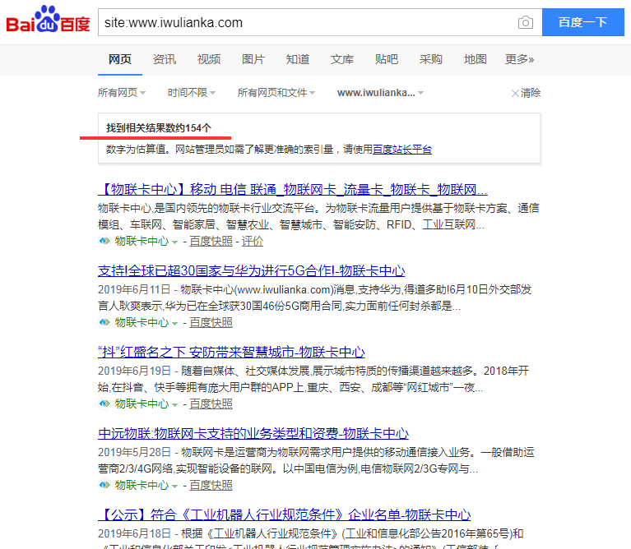This screenshot has height=549, width=631.
Task: Open camera image search icon
Action: coord(525,22)
